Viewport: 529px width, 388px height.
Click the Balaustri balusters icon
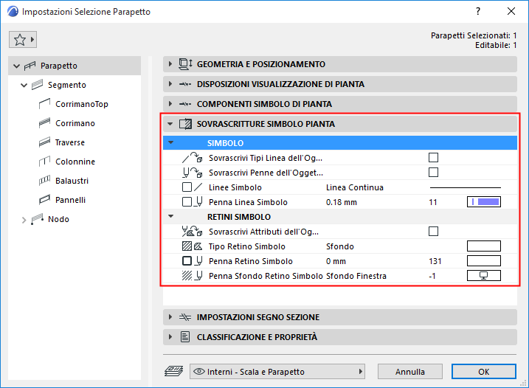pos(44,181)
